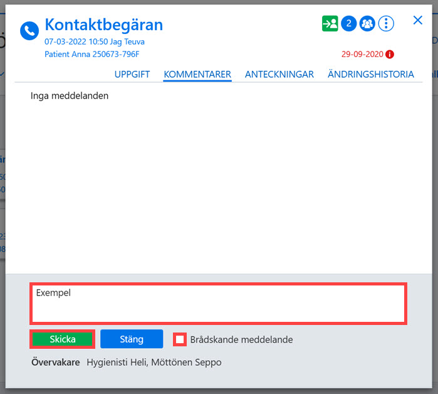Show the ÄNDRINGSHISTORIA tab
Screen dimensions: 438x394
click(371, 74)
